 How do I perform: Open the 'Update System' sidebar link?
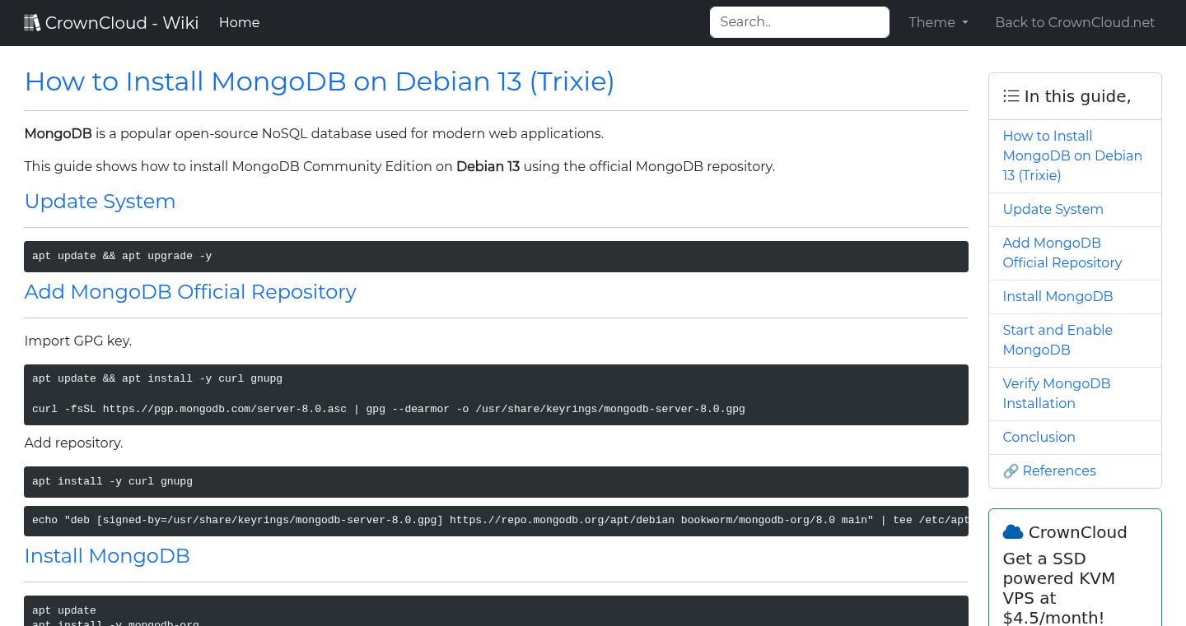[1053, 209]
